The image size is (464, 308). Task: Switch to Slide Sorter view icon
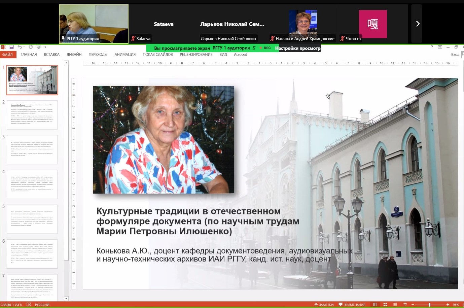click(385, 304)
